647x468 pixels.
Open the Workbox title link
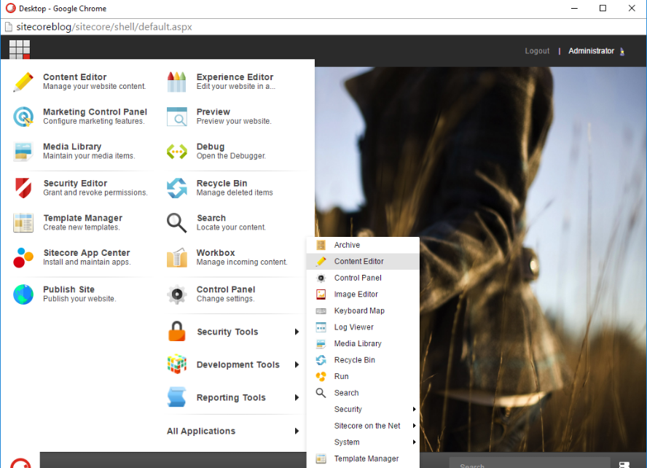coord(216,252)
